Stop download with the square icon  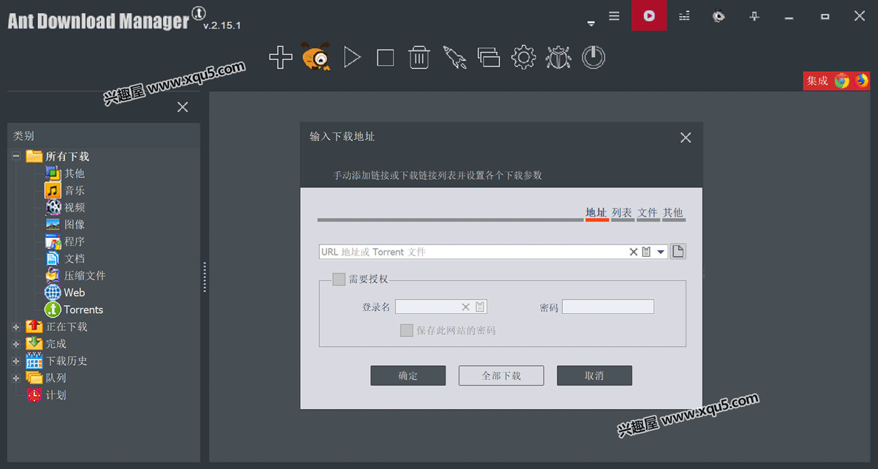click(x=386, y=58)
